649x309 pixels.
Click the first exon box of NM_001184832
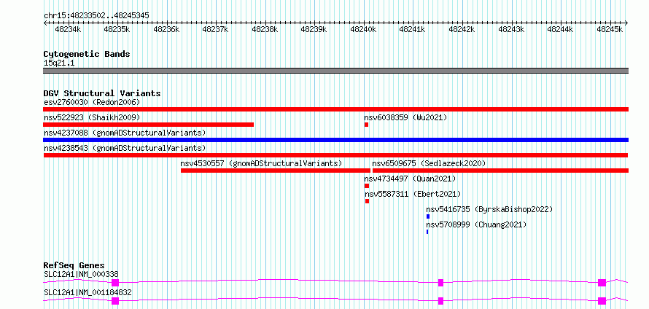[115, 301]
